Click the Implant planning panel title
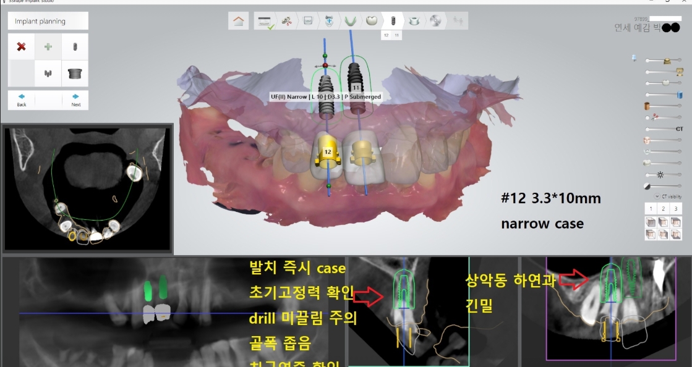The height and width of the screenshot is (367, 692). 48,21
